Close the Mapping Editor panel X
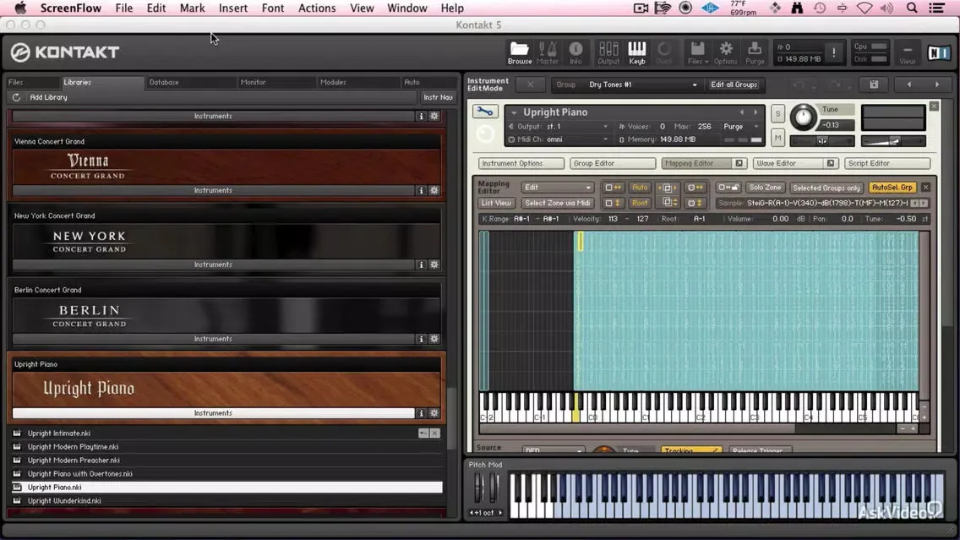 click(925, 188)
